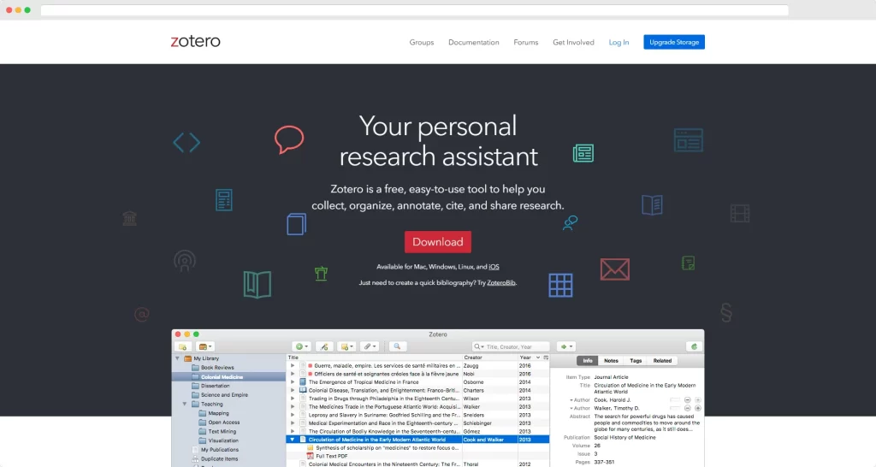Click minus button next to Walker, Timothy D.
Image resolution: width=876 pixels, height=467 pixels.
688,408
